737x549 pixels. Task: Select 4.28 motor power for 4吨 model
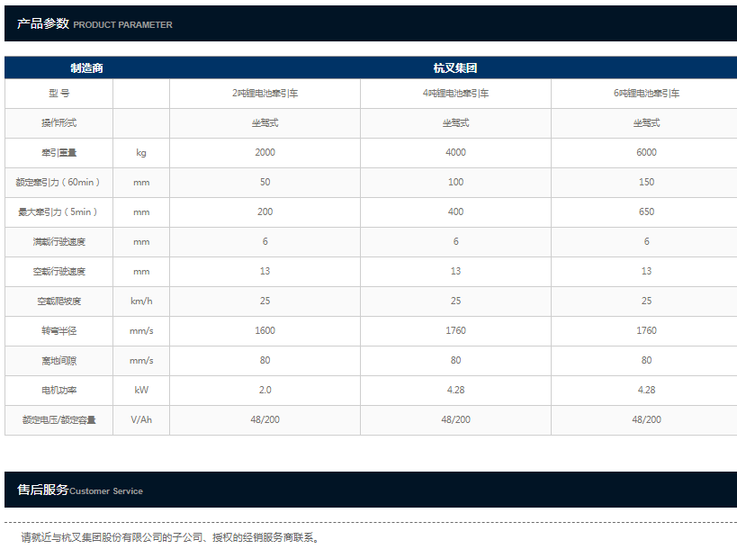(456, 390)
